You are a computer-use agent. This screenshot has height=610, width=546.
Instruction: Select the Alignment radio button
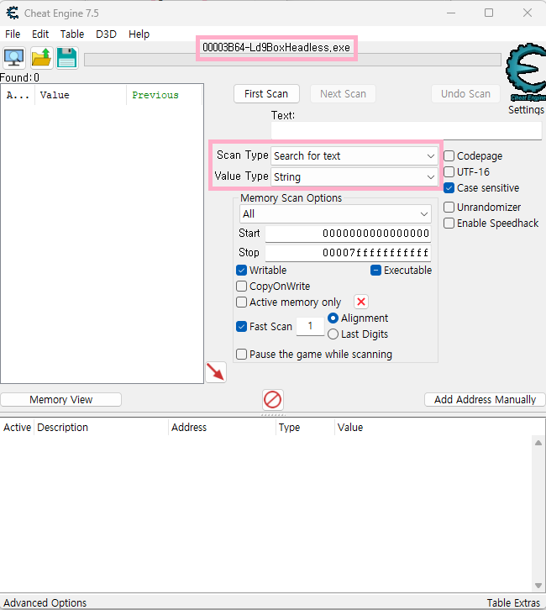[x=333, y=318]
